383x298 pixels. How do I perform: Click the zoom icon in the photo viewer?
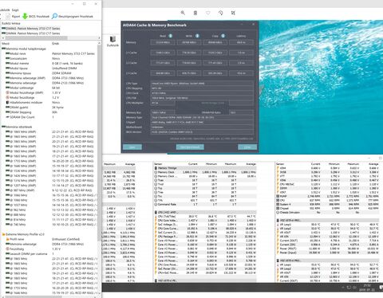[183, 13]
